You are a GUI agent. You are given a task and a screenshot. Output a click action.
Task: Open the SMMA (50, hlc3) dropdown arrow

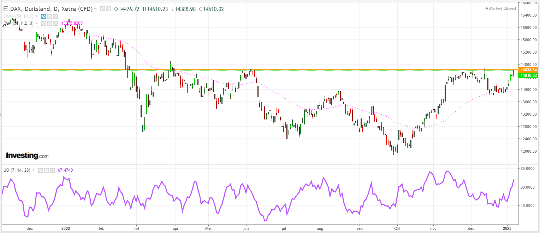point(36,16)
